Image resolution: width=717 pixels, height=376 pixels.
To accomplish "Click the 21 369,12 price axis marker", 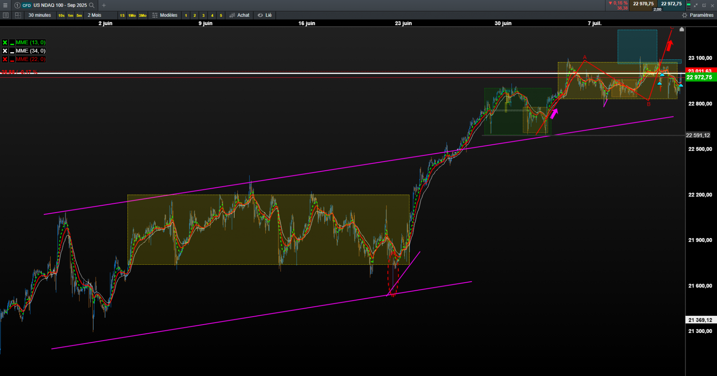I will (700, 320).
